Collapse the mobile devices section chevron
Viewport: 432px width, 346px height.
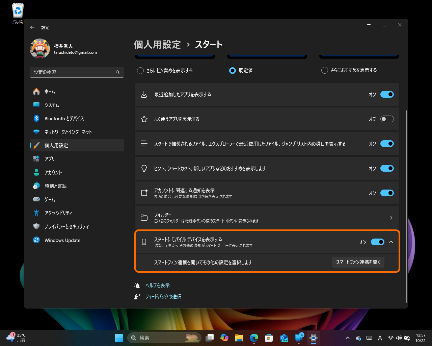coord(391,242)
